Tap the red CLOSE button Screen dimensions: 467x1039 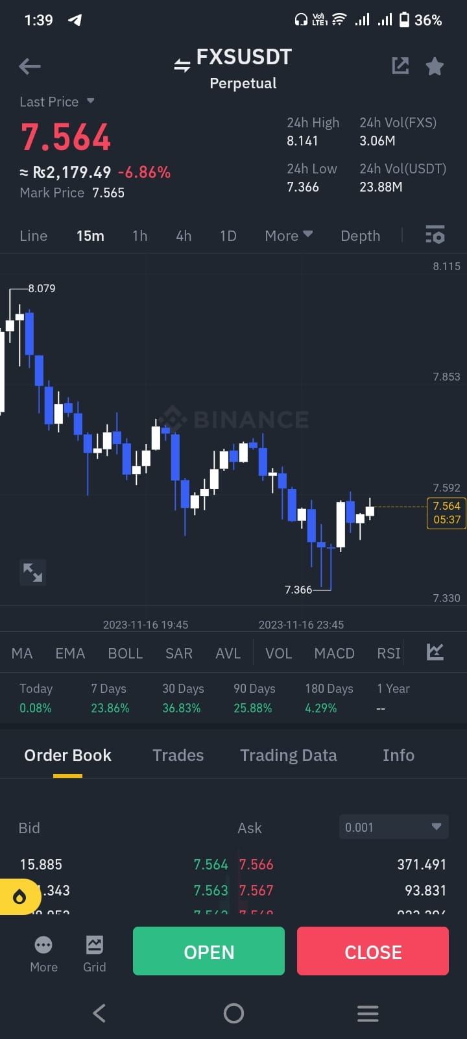[373, 951]
